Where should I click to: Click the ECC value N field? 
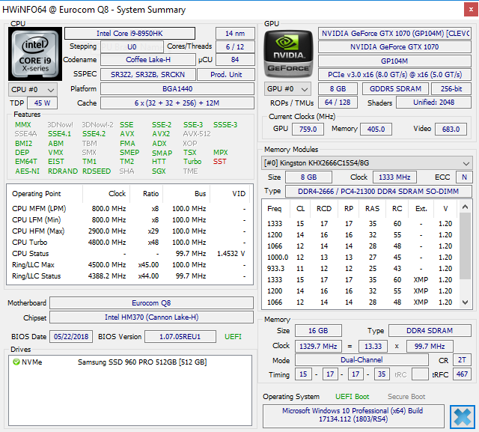click(464, 177)
